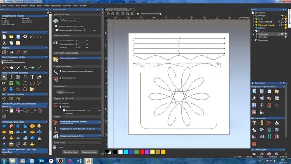Image resolution: width=291 pixels, height=164 pixels.
Task: Select the Симуляция item in project tree
Action: click(x=263, y=40)
